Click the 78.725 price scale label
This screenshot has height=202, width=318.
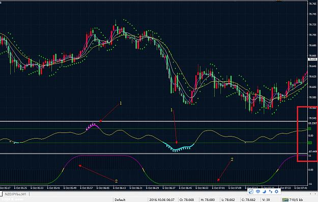pos(312,24)
